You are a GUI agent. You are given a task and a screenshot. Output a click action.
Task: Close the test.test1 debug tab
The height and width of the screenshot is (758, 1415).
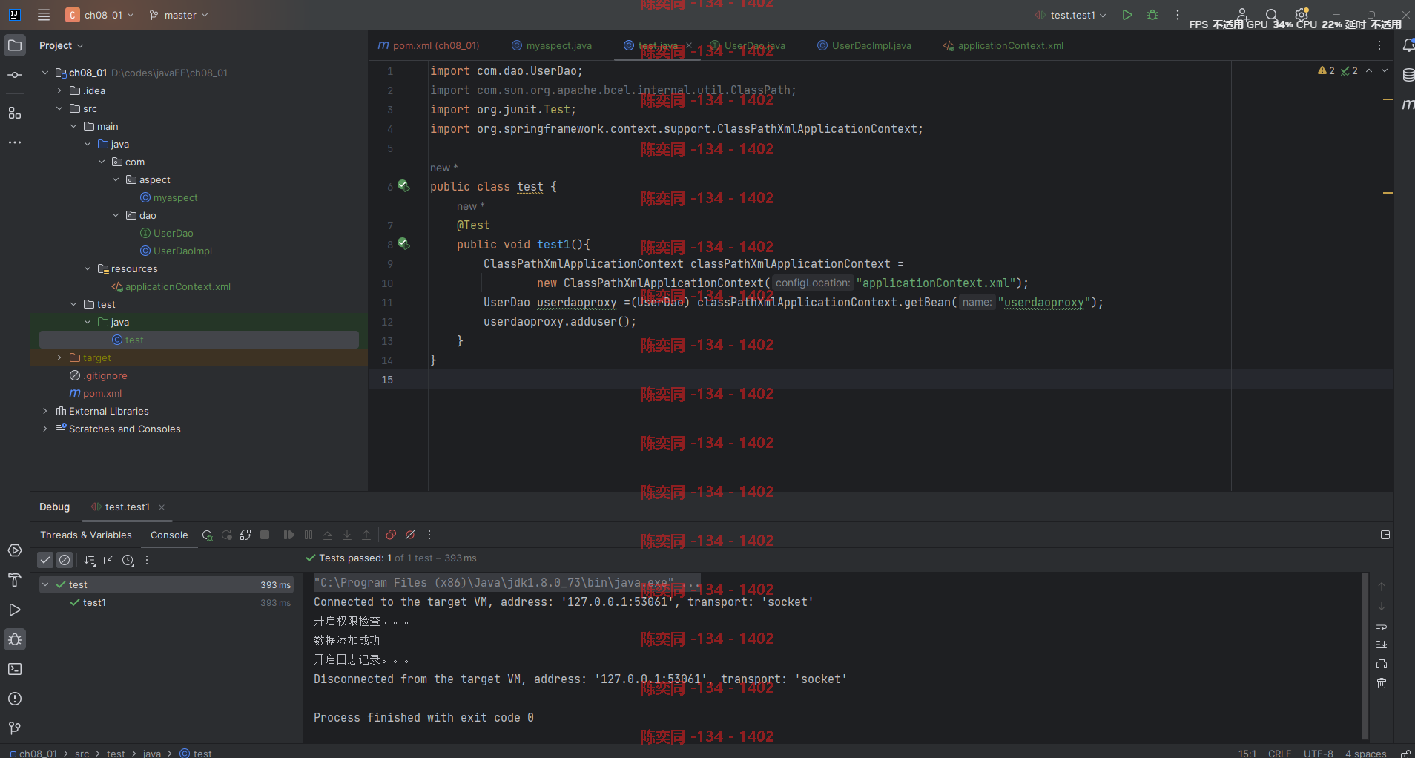click(x=162, y=507)
